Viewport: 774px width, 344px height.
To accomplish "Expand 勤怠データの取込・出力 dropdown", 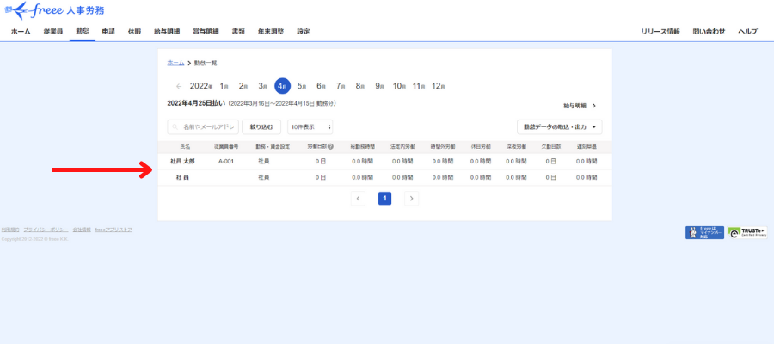I will pos(559,126).
